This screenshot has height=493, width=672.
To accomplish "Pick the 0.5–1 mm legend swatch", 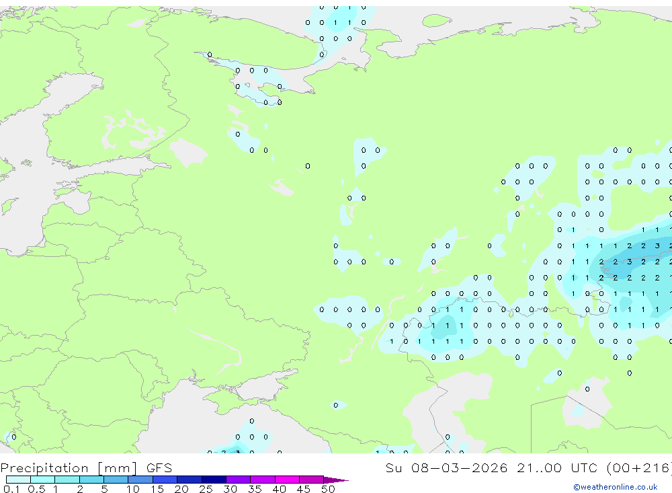I will click(x=43, y=480).
